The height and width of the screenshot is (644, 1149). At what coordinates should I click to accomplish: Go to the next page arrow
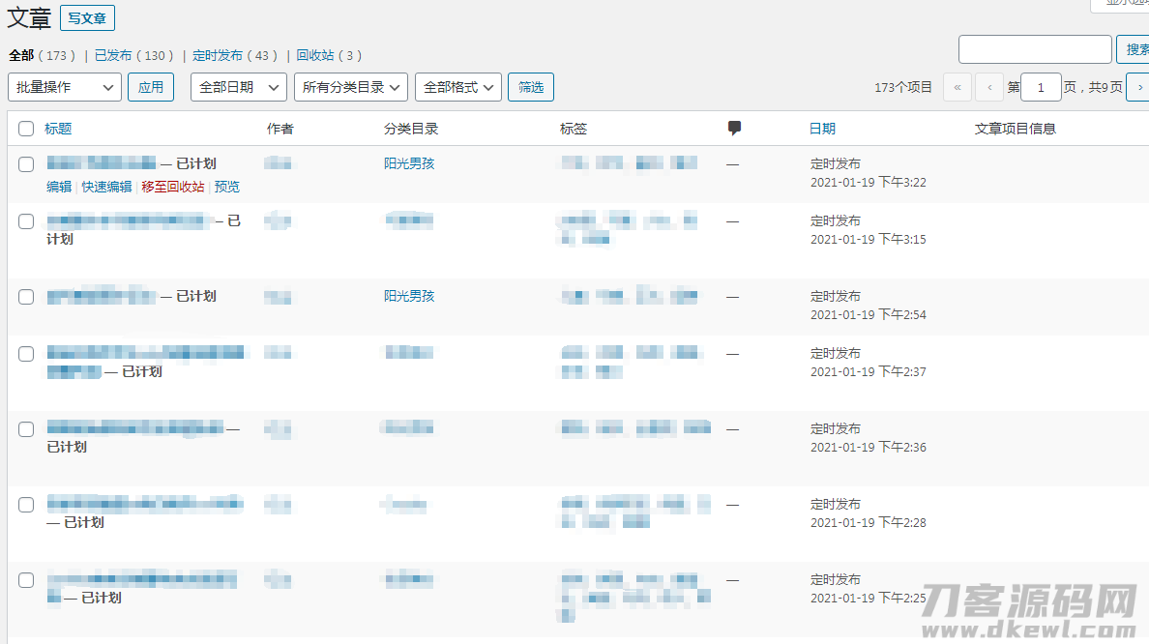(1138, 87)
